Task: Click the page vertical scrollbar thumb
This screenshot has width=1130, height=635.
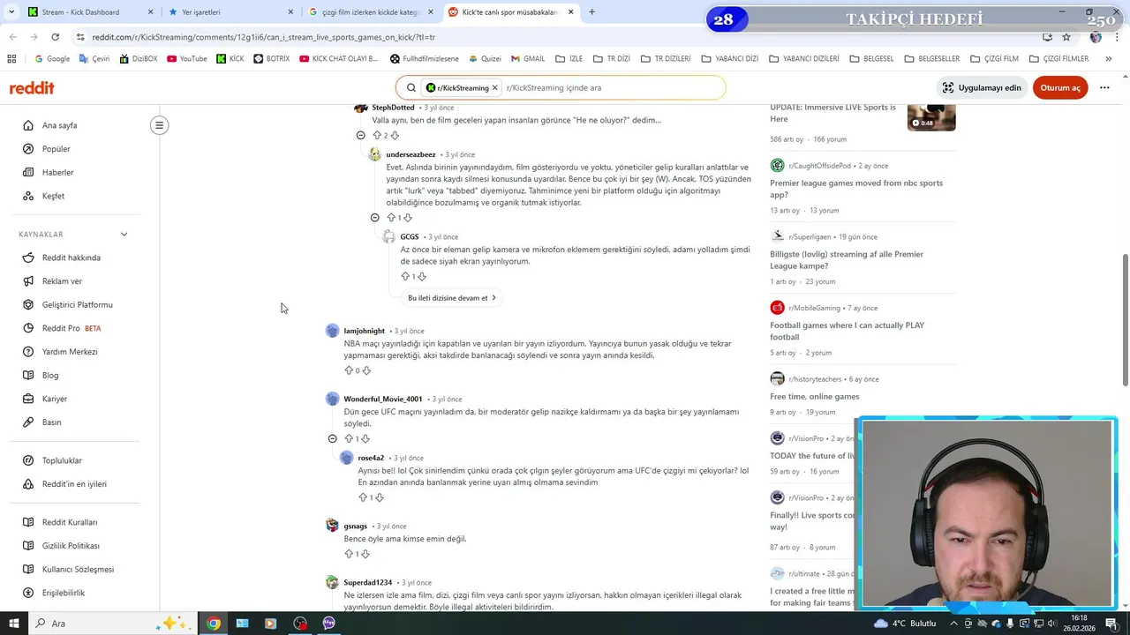Action: click(x=1125, y=319)
